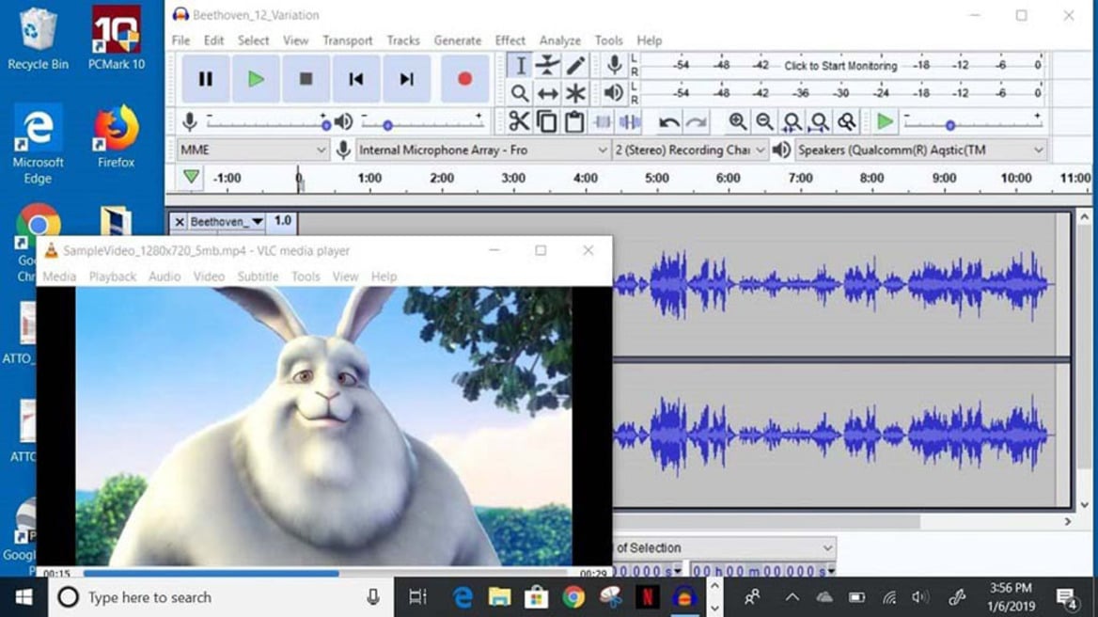Click the Play-at-speed green button
Screen dimensions: 1098x617
click(886, 122)
